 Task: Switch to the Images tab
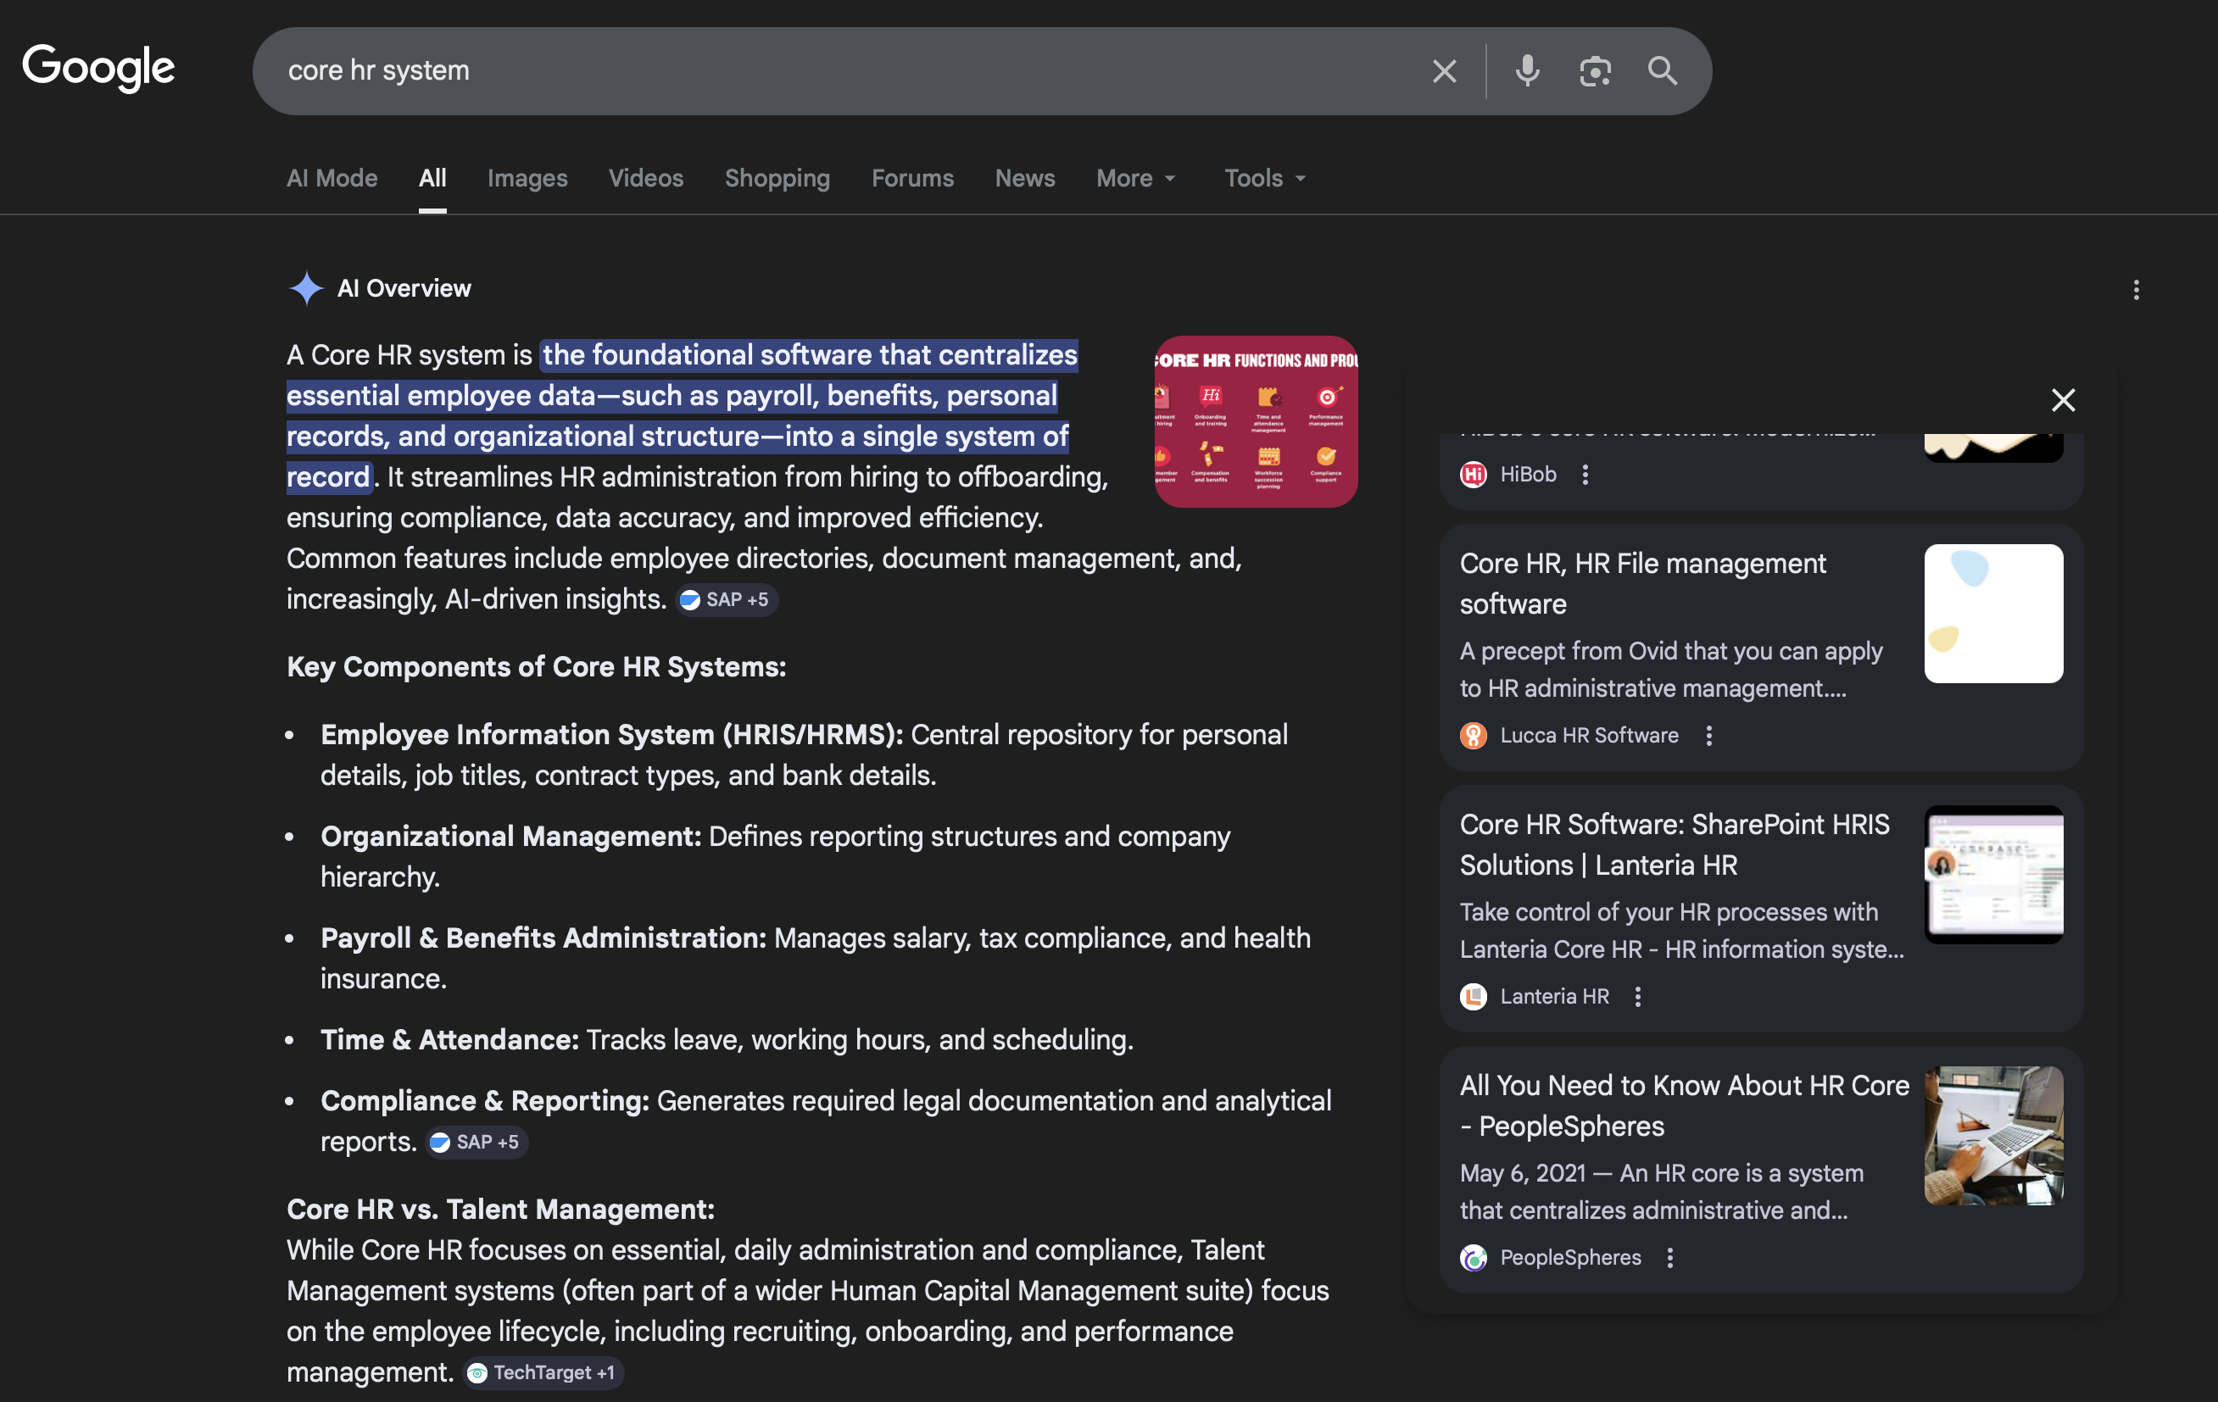coord(527,178)
